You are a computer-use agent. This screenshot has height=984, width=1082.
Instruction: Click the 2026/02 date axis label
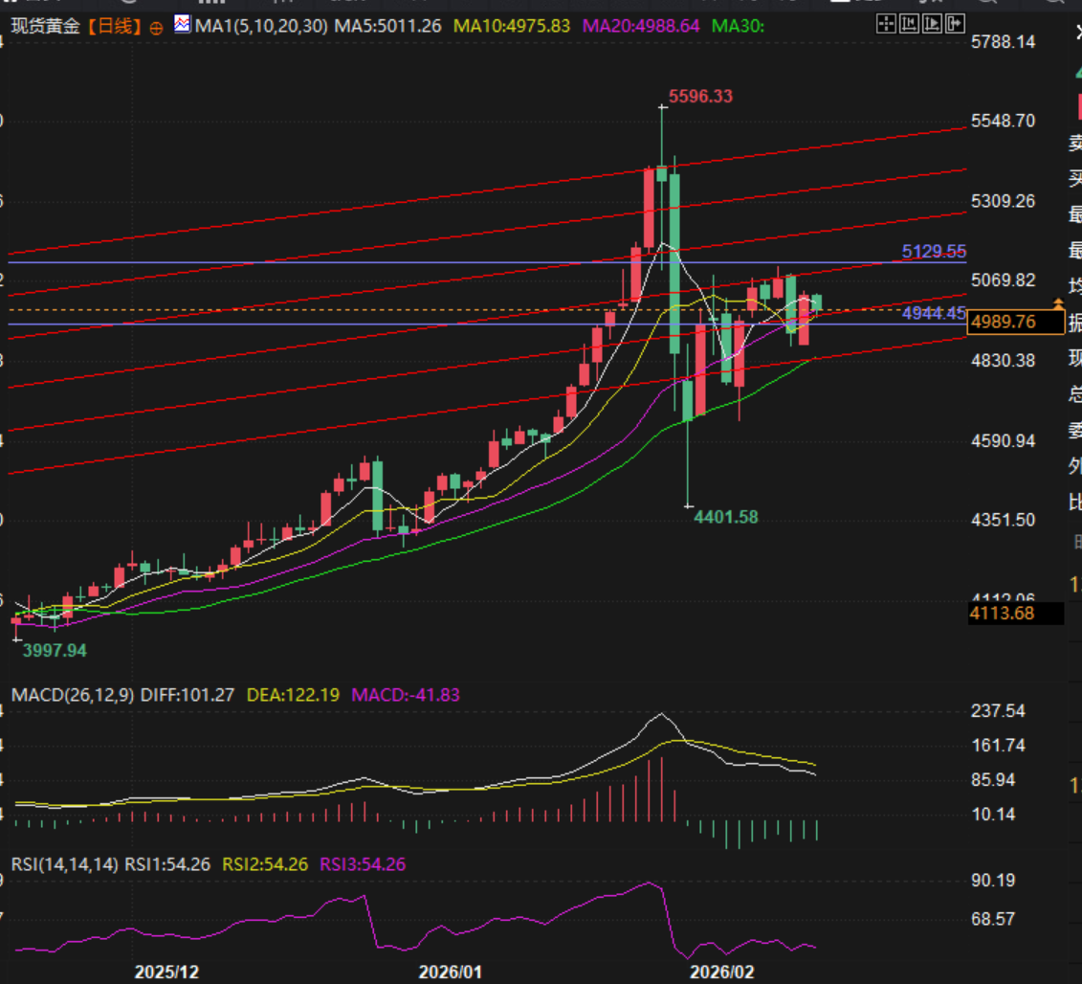click(x=722, y=972)
